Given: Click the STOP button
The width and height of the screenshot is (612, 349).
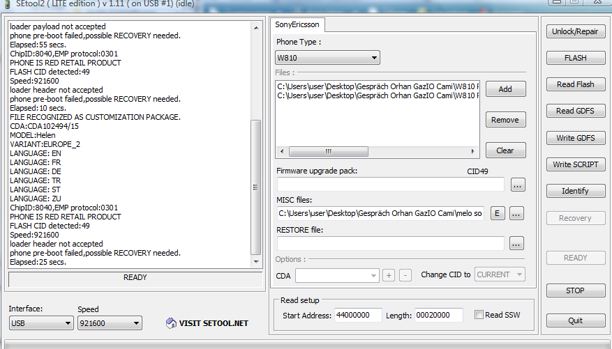Looking at the screenshot, I should coord(575,290).
